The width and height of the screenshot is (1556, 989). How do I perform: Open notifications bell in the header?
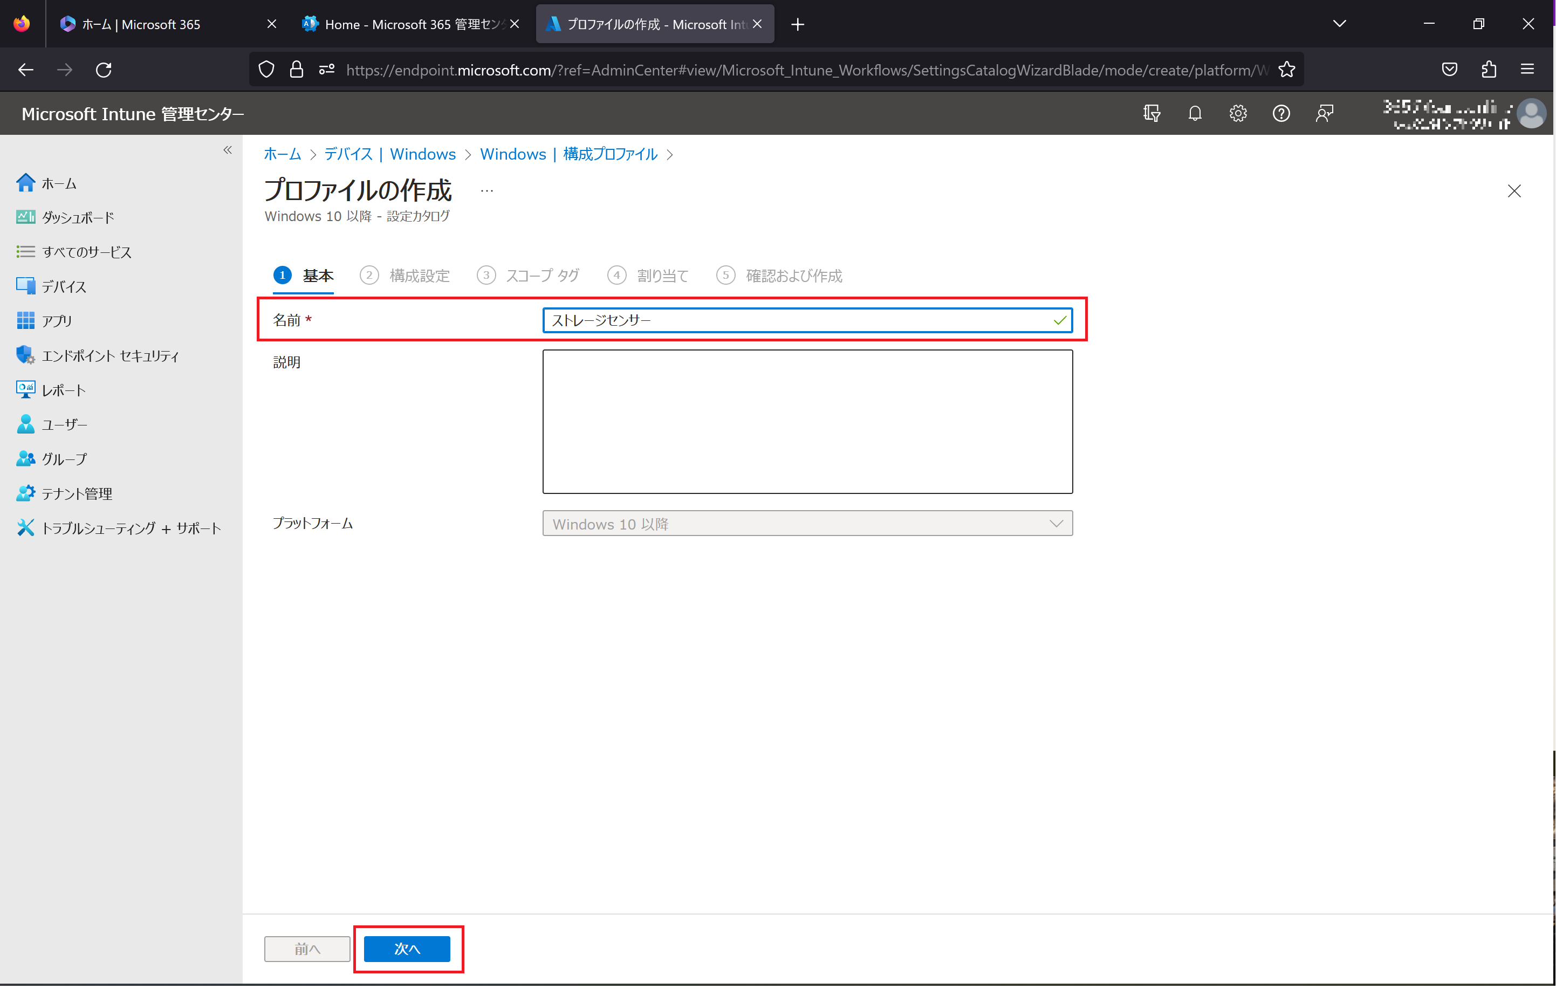(1195, 114)
